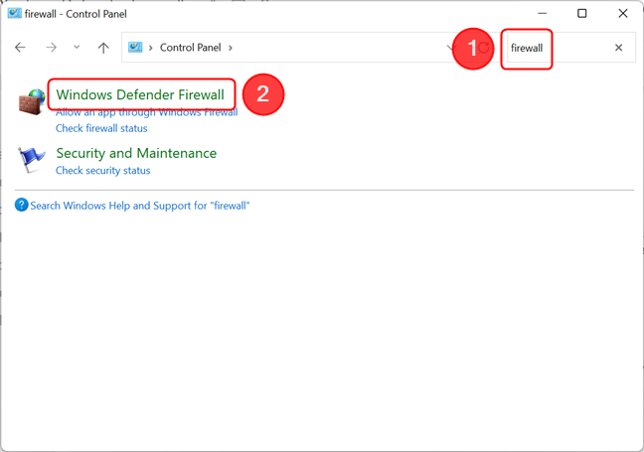
Task: Click the Control Panel title bar icon
Action: [14, 13]
